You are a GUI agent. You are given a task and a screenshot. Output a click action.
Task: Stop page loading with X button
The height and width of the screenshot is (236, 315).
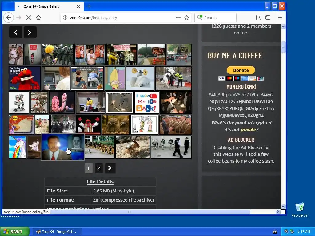coord(29,18)
